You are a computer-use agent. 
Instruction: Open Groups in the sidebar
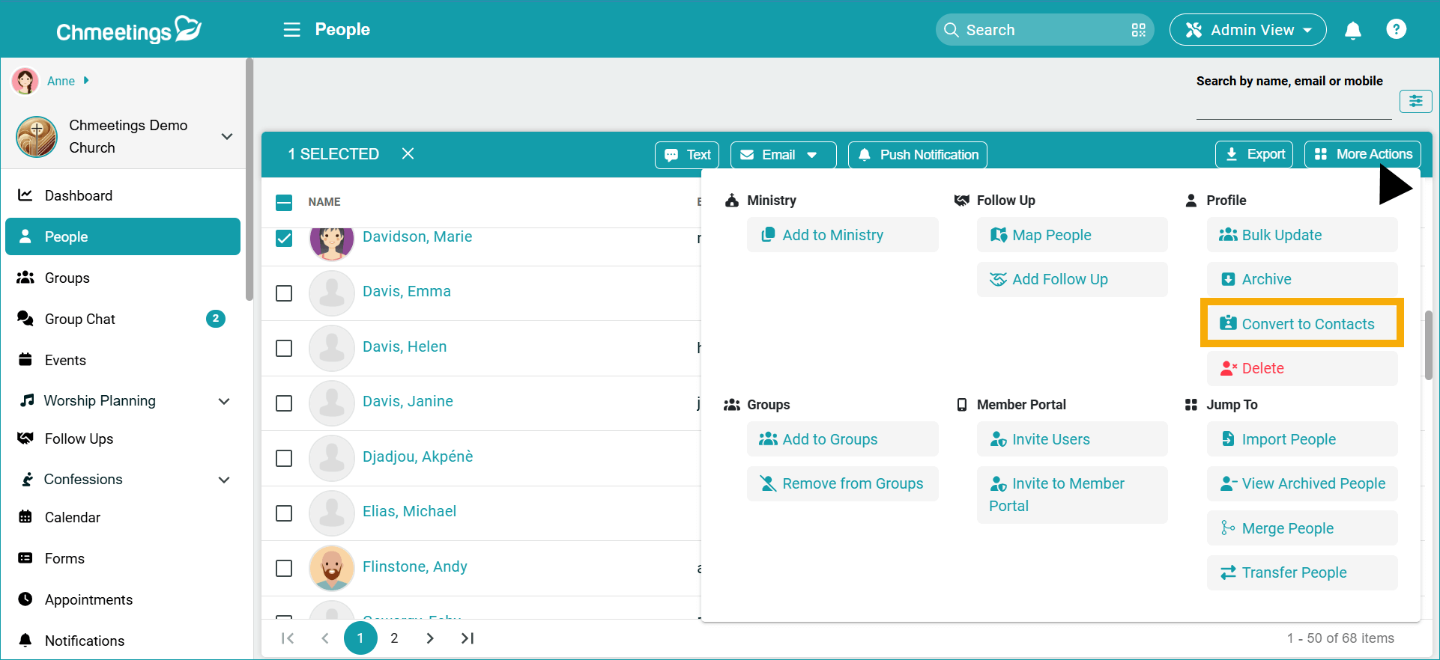pos(123,278)
